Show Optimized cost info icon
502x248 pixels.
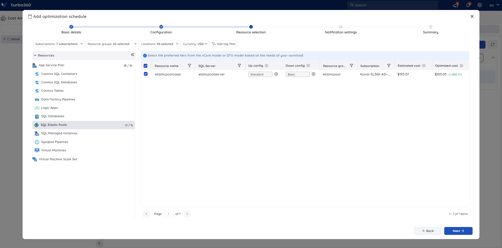pos(461,66)
